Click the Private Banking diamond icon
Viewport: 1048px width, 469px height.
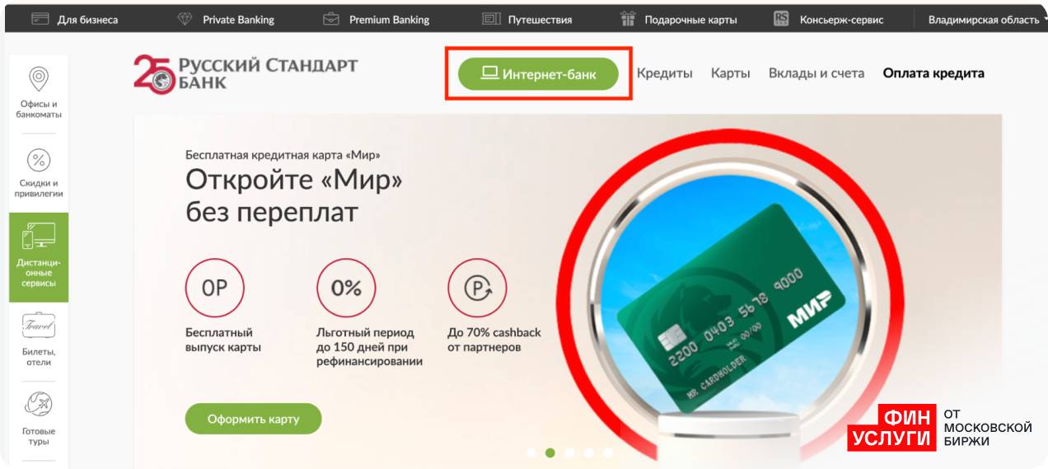point(185,19)
